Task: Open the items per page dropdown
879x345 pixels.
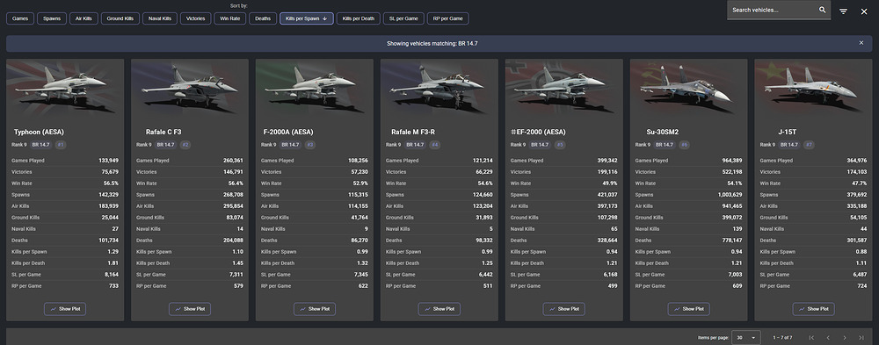Action: [x=746, y=338]
